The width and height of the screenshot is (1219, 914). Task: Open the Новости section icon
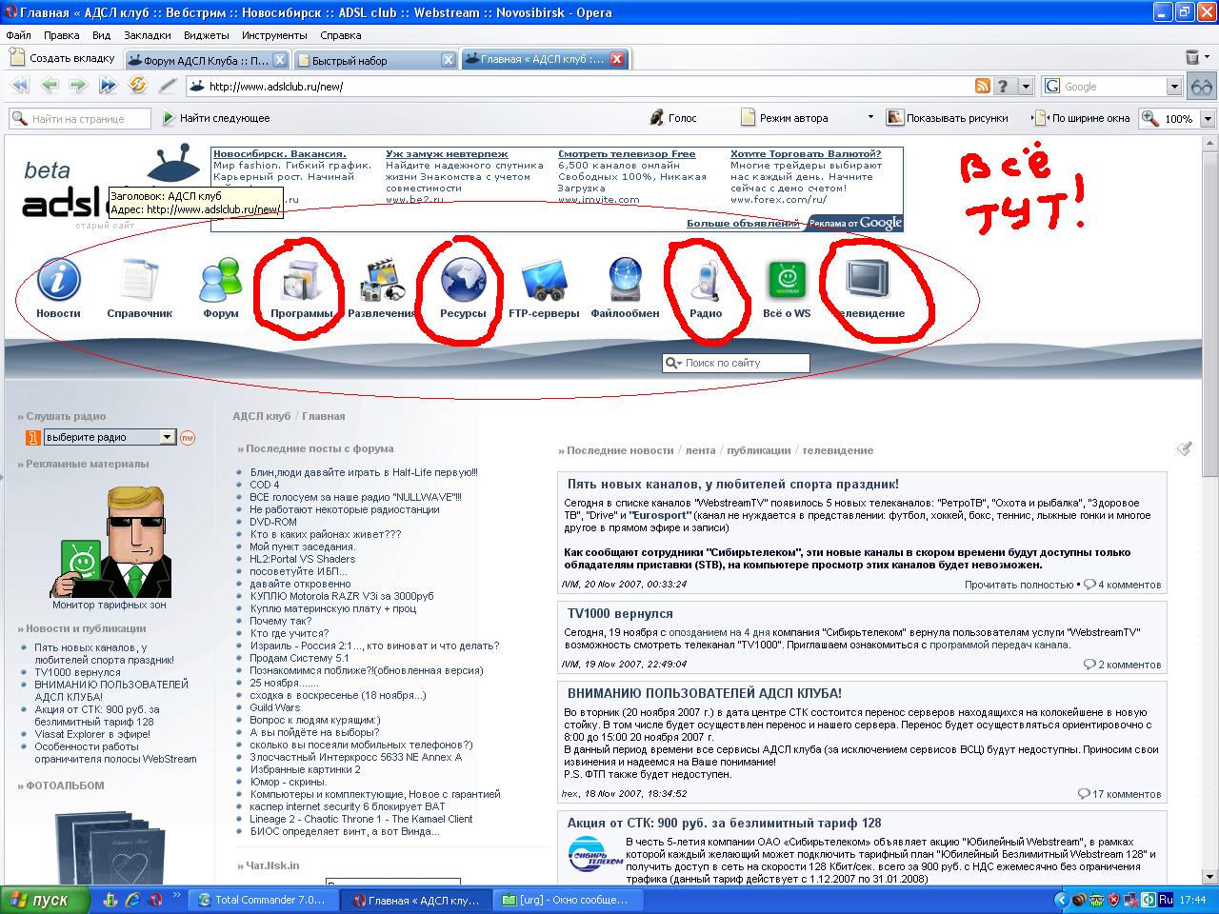click(58, 282)
